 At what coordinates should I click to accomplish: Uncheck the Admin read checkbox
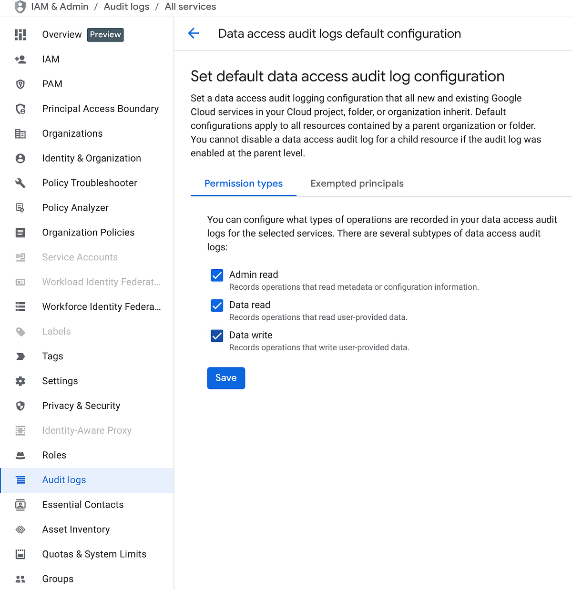point(217,275)
